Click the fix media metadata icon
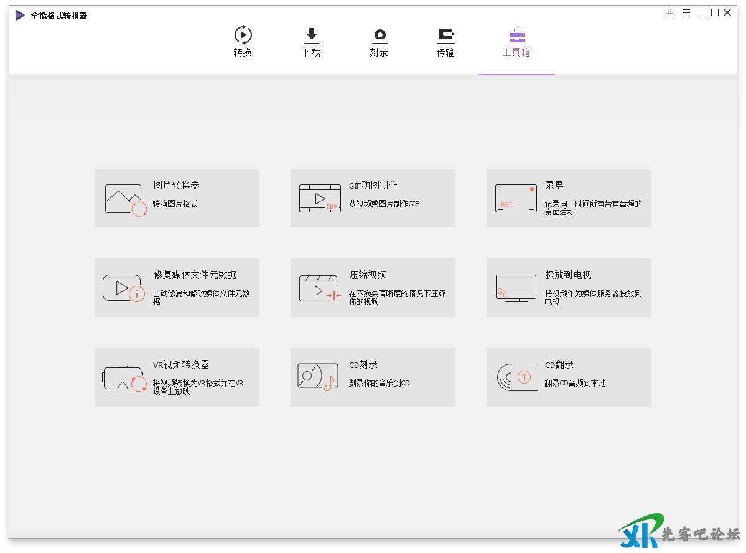 124,288
